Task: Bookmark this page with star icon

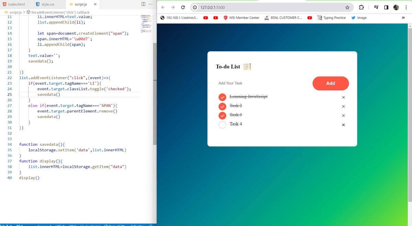Action: coord(347,7)
